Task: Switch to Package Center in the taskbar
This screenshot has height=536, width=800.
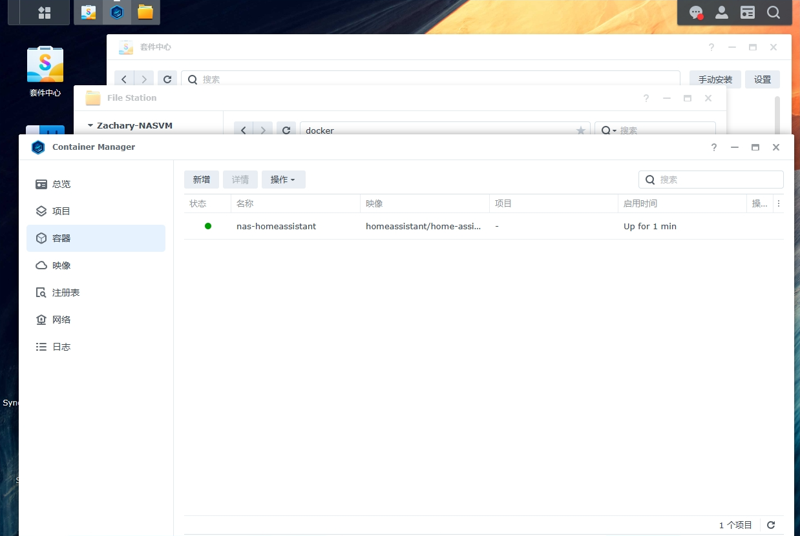Action: 89,12
